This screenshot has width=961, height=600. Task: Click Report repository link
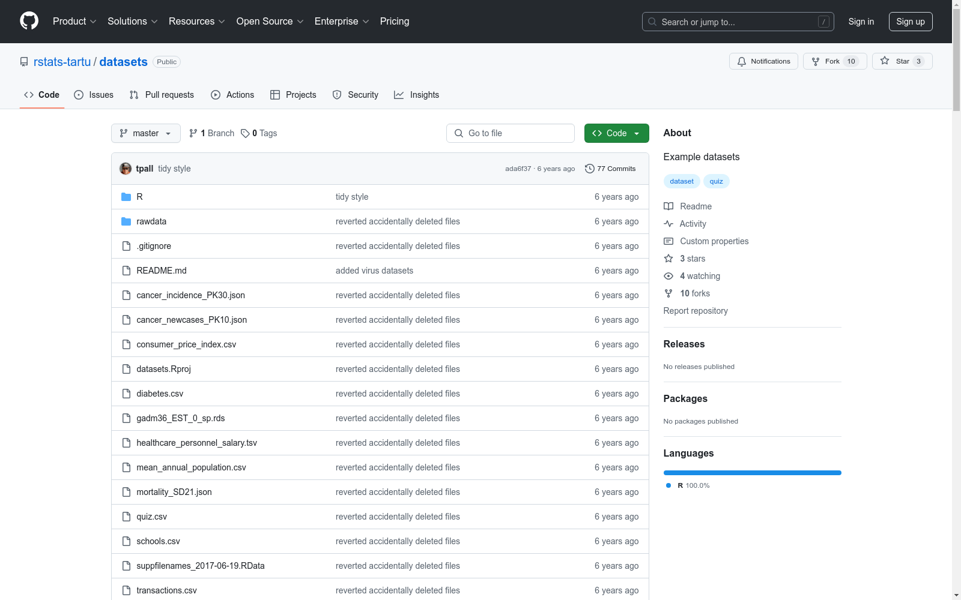(x=696, y=311)
